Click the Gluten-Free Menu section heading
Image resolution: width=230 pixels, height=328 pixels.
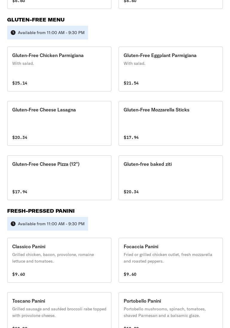(x=36, y=20)
